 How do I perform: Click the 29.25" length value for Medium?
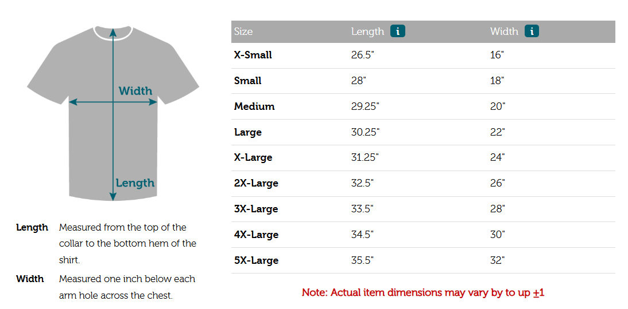(x=365, y=106)
